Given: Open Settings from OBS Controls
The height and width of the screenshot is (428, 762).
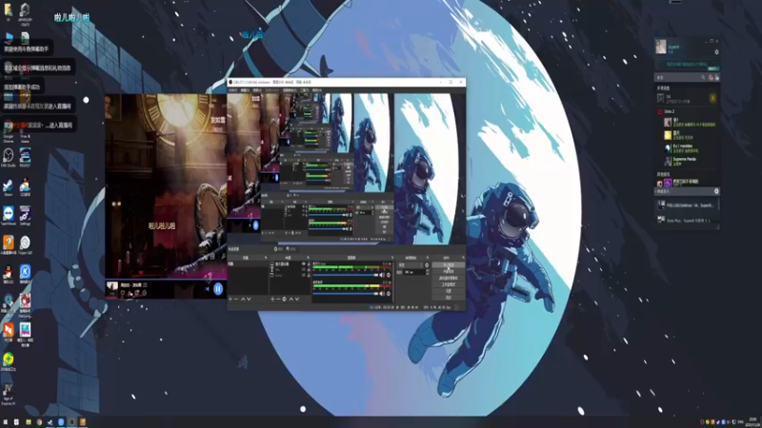Looking at the screenshot, I should point(448,291).
